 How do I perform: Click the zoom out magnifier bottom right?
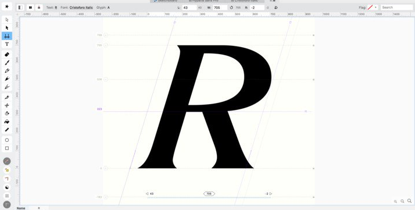coord(395,201)
